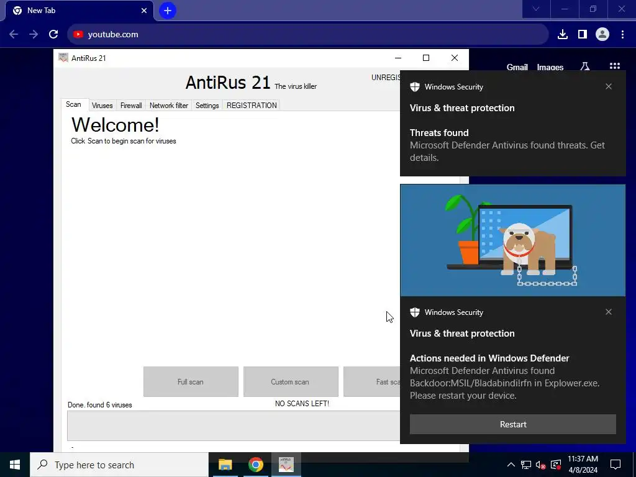Click the shield icon in Actions needed notification

(x=414, y=312)
